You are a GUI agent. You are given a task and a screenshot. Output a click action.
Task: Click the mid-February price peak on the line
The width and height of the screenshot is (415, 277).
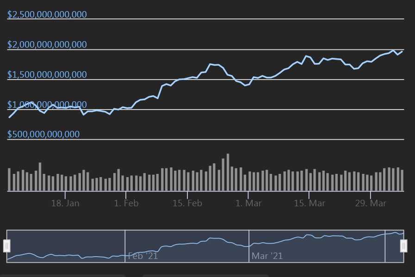tap(211, 64)
